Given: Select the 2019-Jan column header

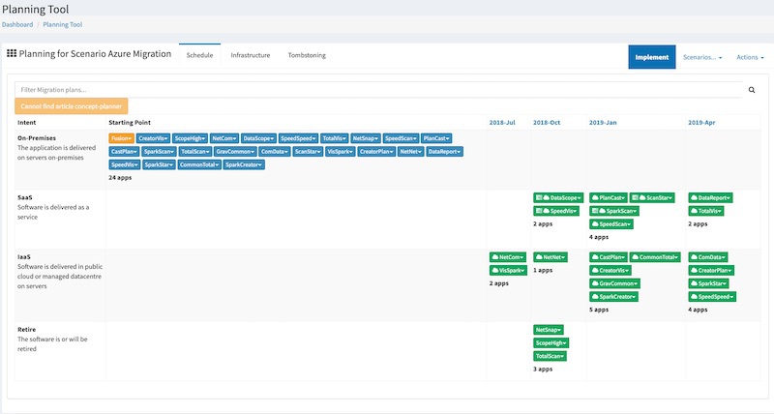Looking at the screenshot, I should (603, 123).
